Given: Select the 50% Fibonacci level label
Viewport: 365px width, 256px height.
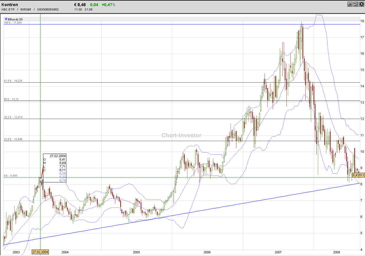Looking at the screenshot, I should coord(11,99).
